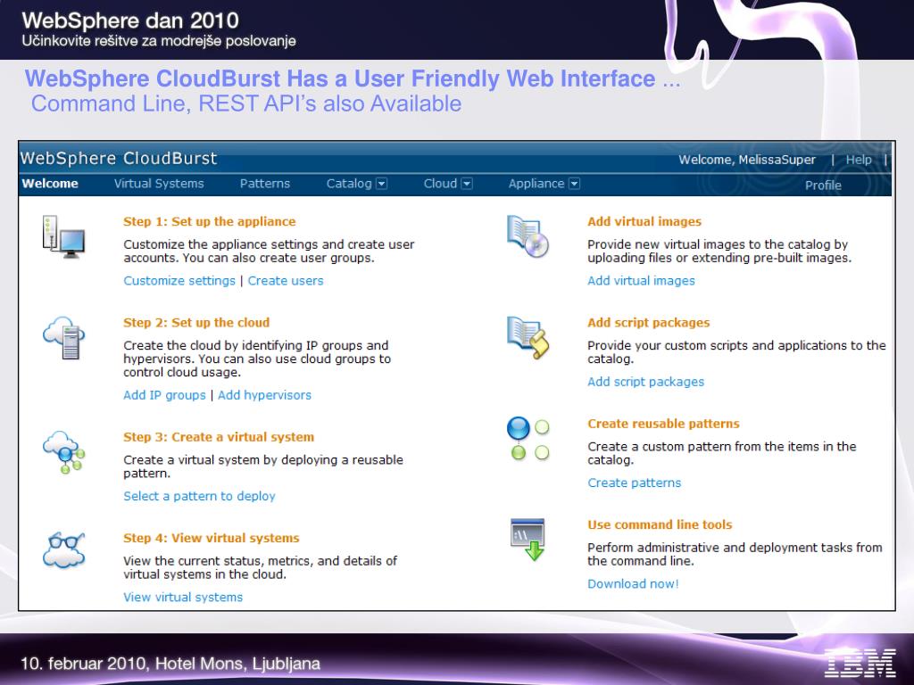Expand the Cloud dropdown arrow
Screen dimensions: 914x685
pyautogui.click(x=466, y=184)
